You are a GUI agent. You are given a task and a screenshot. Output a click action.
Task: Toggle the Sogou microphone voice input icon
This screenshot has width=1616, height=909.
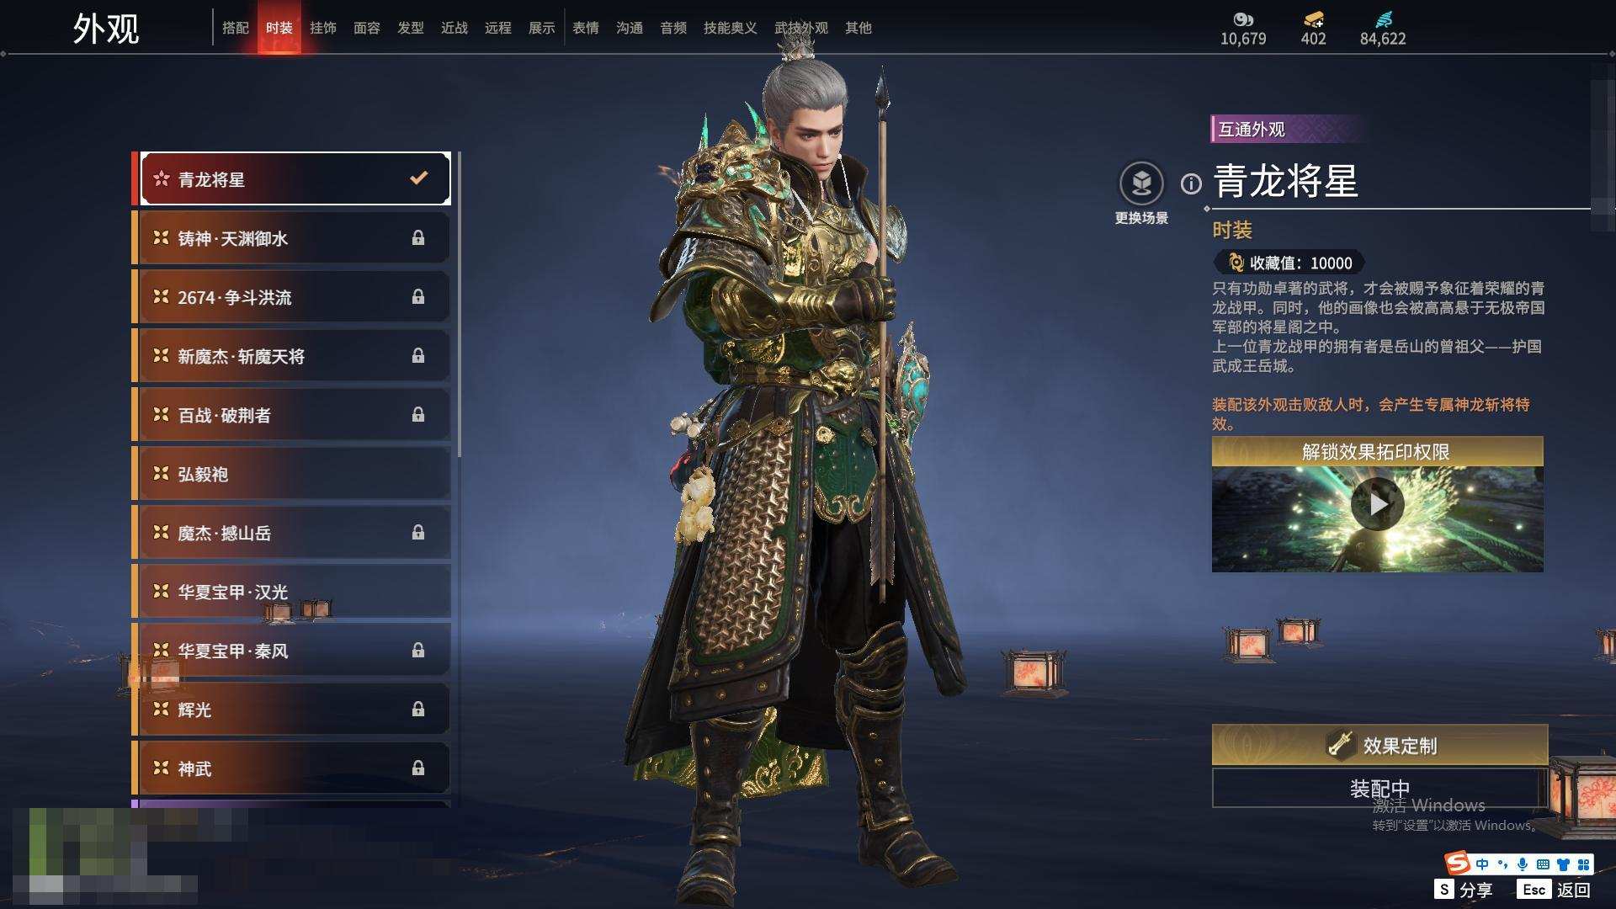click(x=1522, y=864)
